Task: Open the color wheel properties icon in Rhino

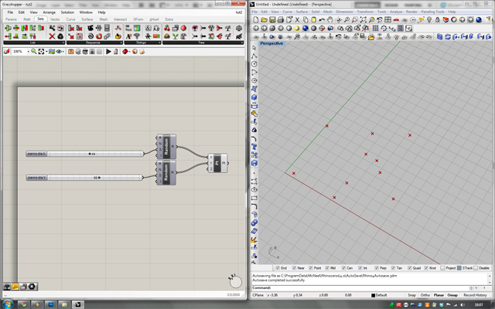Action: [x=454, y=20]
